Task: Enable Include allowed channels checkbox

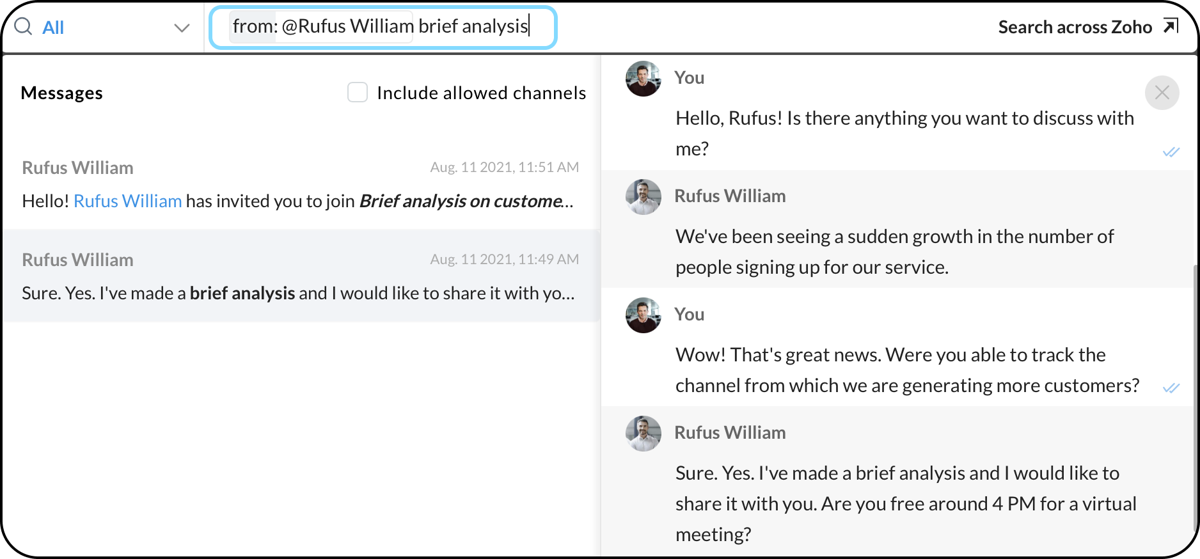Action: [358, 92]
